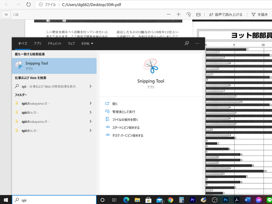Click the taskbar search box with spi
The width and height of the screenshot is (272, 204).
click(x=54, y=200)
